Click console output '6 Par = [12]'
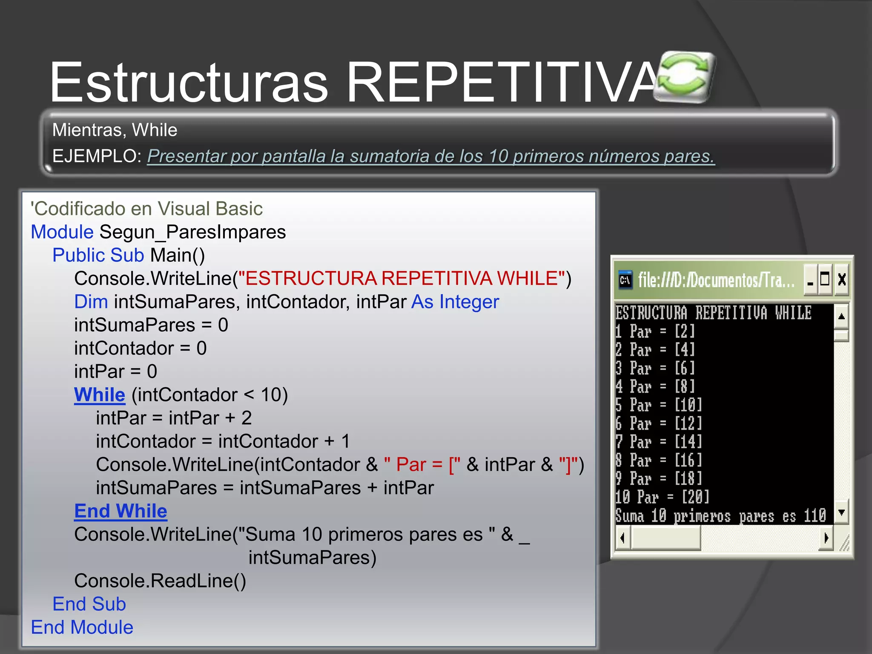 point(659,423)
